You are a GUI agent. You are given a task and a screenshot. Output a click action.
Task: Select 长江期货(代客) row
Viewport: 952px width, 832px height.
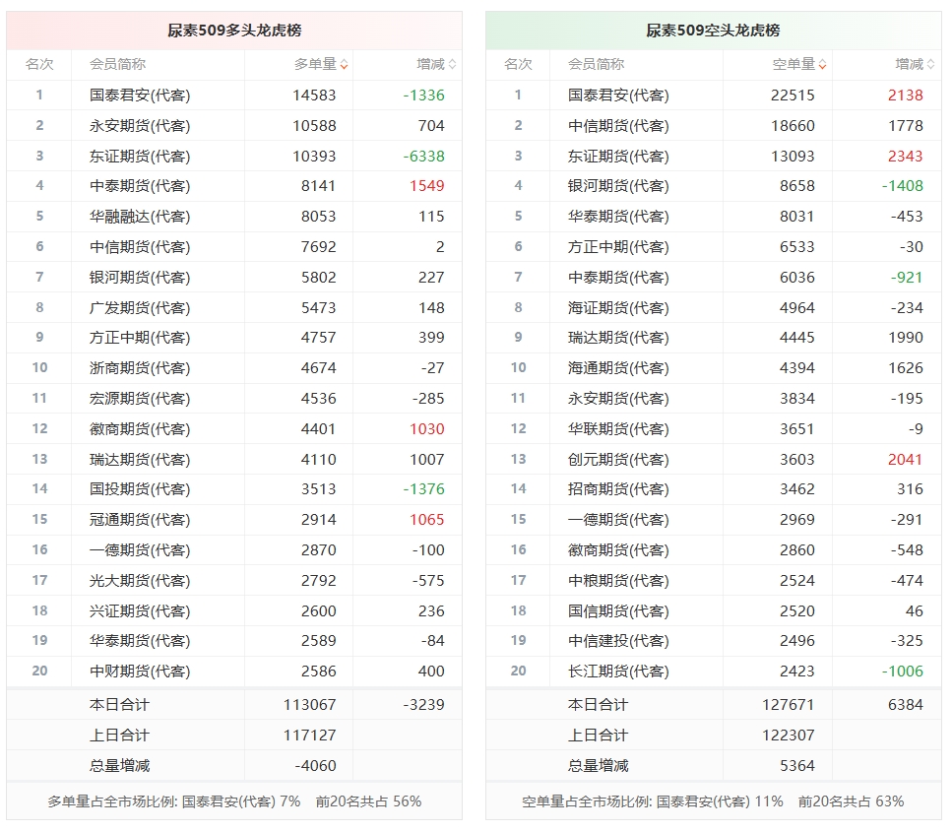pyautogui.click(x=714, y=672)
